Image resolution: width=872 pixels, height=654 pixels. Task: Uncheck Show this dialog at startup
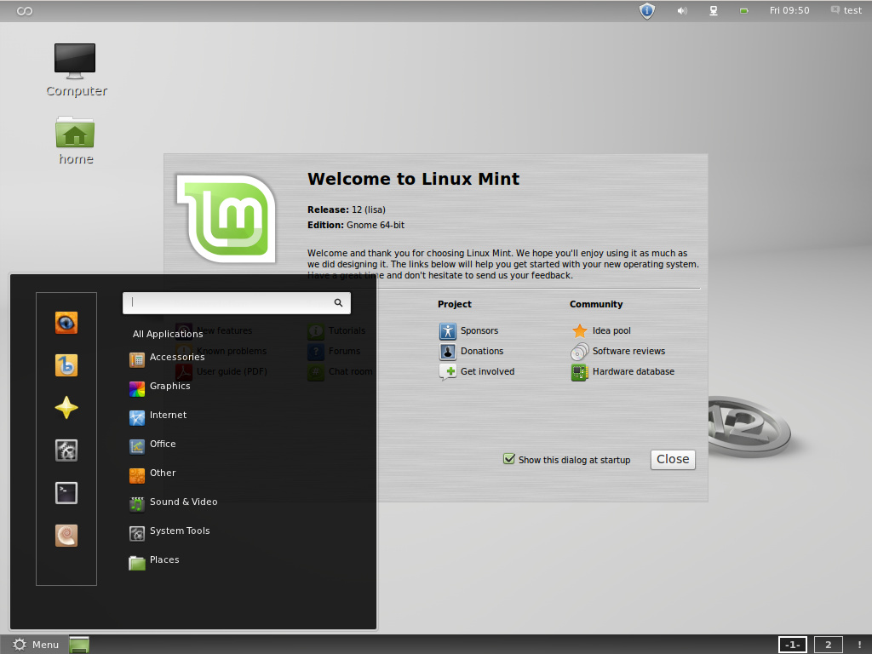click(509, 459)
